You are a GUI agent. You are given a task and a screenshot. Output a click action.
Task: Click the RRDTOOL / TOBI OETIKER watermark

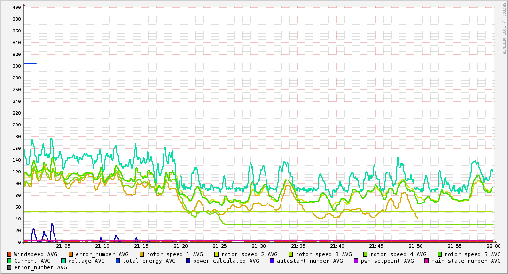coord(504,28)
